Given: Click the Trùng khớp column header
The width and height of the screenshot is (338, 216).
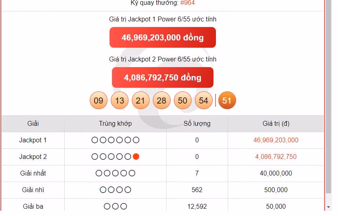Looking at the screenshot, I should (115, 123).
